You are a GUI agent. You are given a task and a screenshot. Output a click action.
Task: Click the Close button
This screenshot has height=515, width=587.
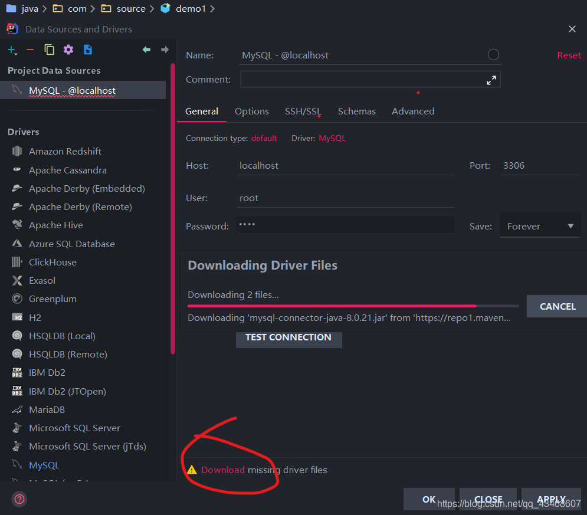(488, 499)
